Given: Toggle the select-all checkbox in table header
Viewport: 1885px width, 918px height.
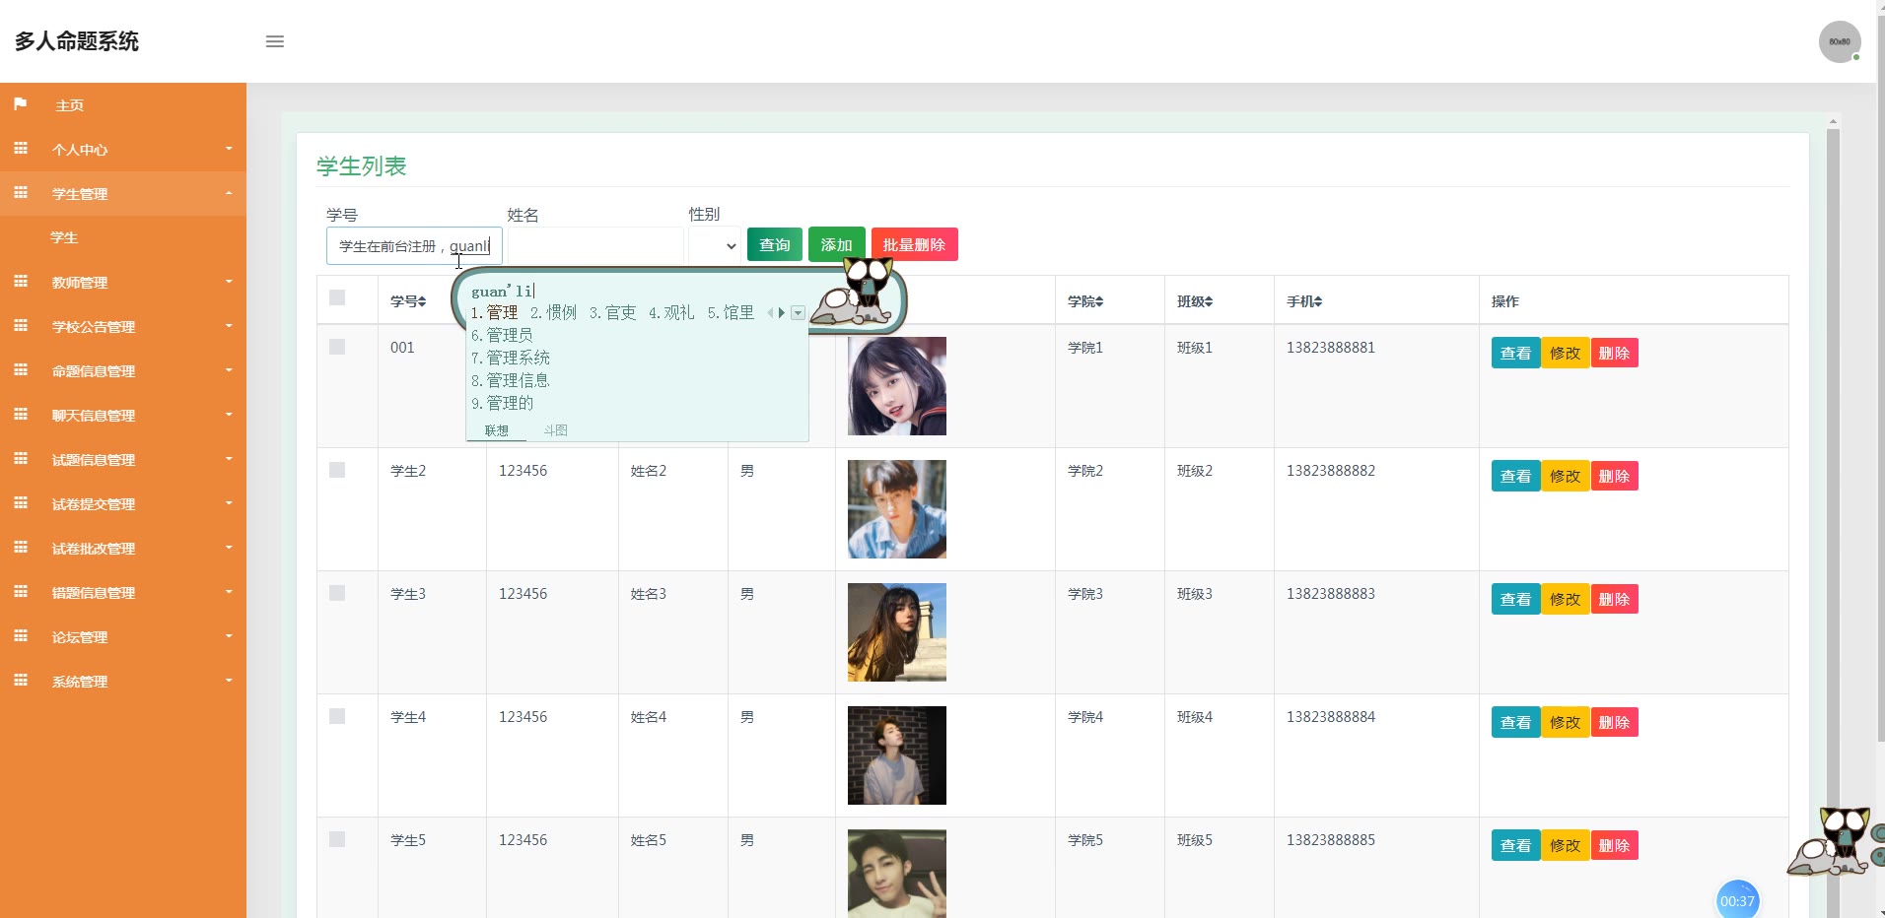Looking at the screenshot, I should 337,297.
